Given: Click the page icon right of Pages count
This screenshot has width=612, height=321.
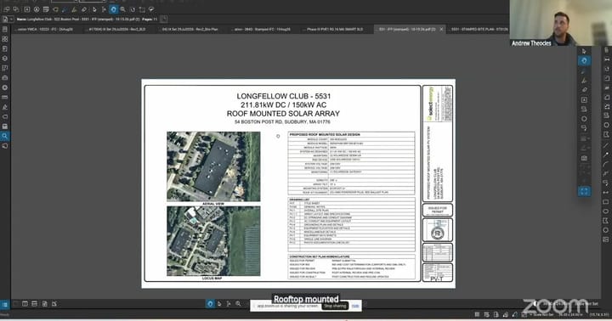Looking at the screenshot, I should (164, 19).
